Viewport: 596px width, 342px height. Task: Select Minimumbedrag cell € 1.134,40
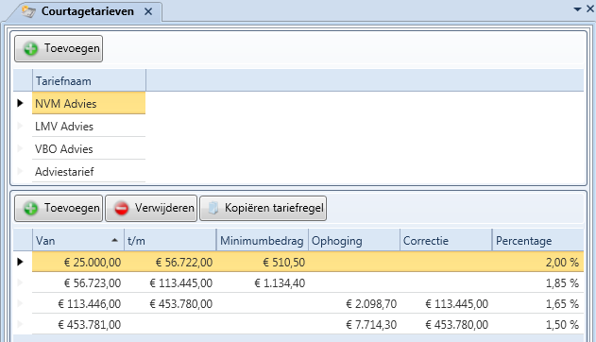(x=263, y=283)
